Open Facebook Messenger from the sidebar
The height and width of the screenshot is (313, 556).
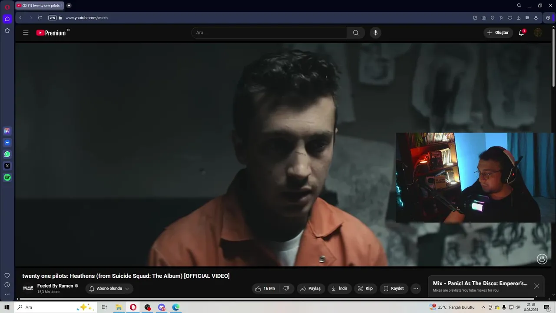point(7,143)
